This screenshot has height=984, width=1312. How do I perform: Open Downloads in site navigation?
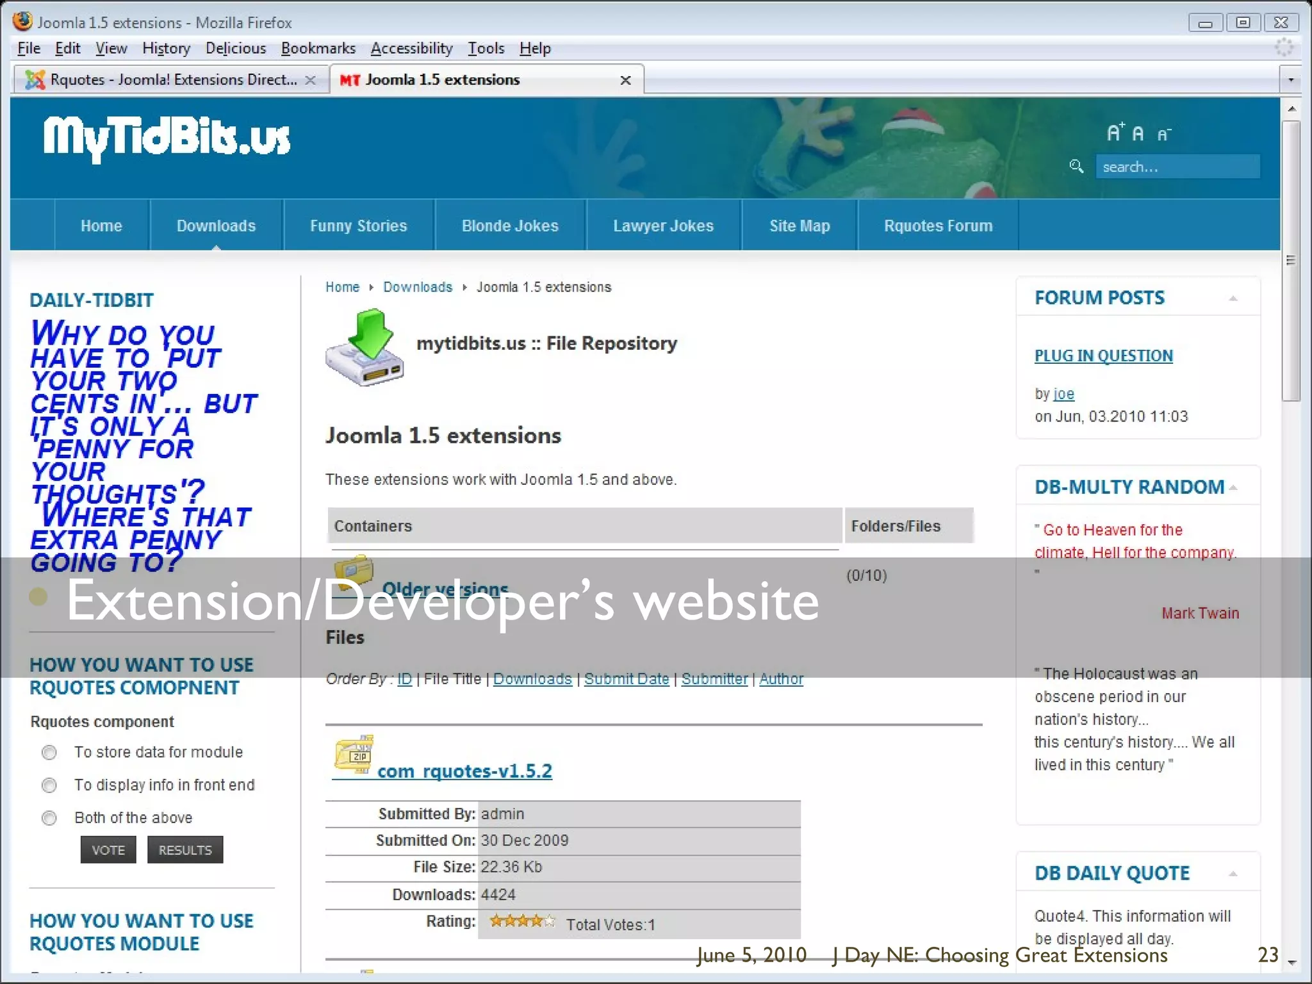click(216, 225)
